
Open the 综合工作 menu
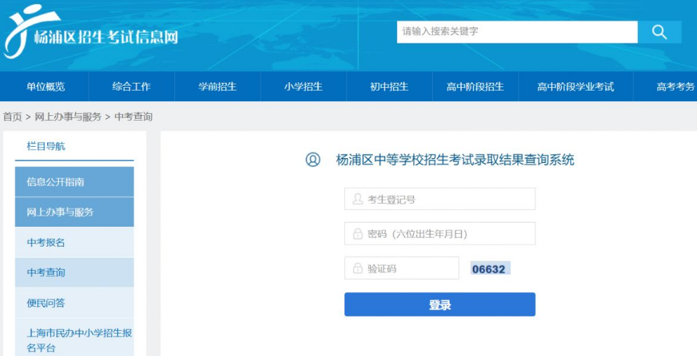[x=131, y=86]
